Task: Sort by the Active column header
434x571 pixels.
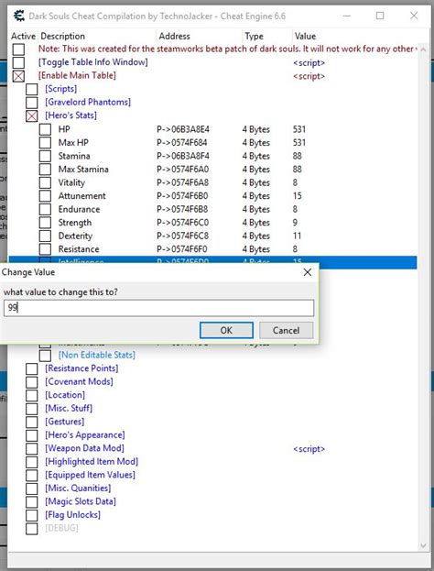Action: click(23, 36)
